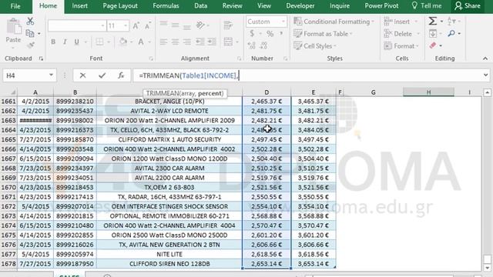Collapse the ribbon with arrow
493x277 pixels.
[485, 58]
